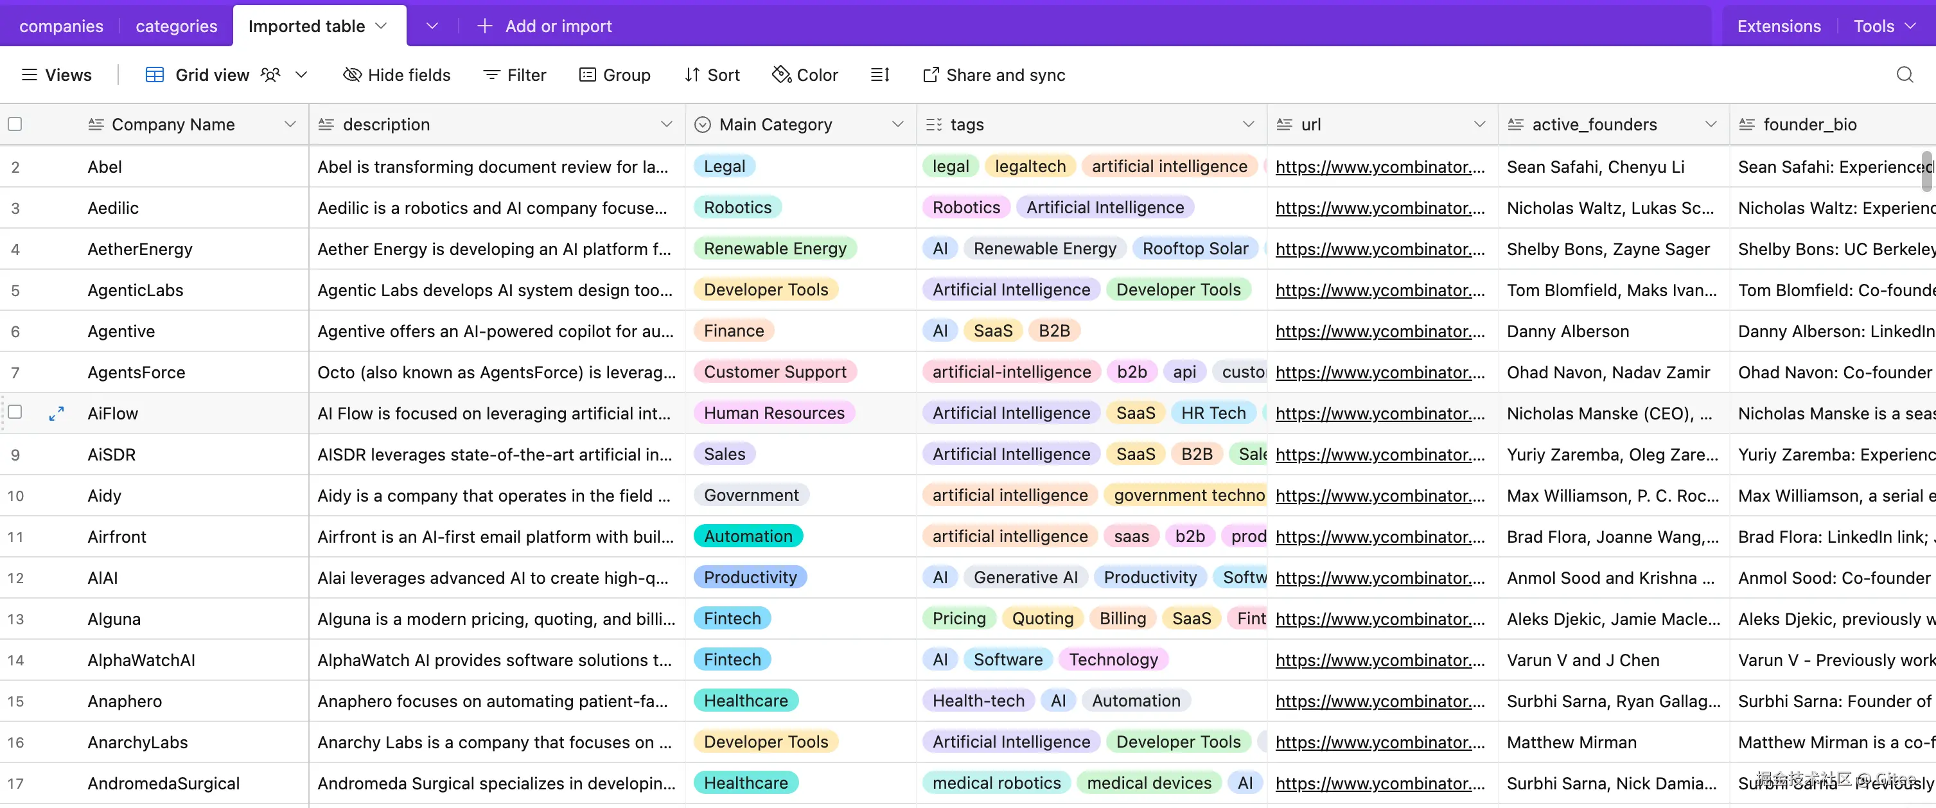
Task: Switch to the categories tab
Action: pyautogui.click(x=176, y=26)
